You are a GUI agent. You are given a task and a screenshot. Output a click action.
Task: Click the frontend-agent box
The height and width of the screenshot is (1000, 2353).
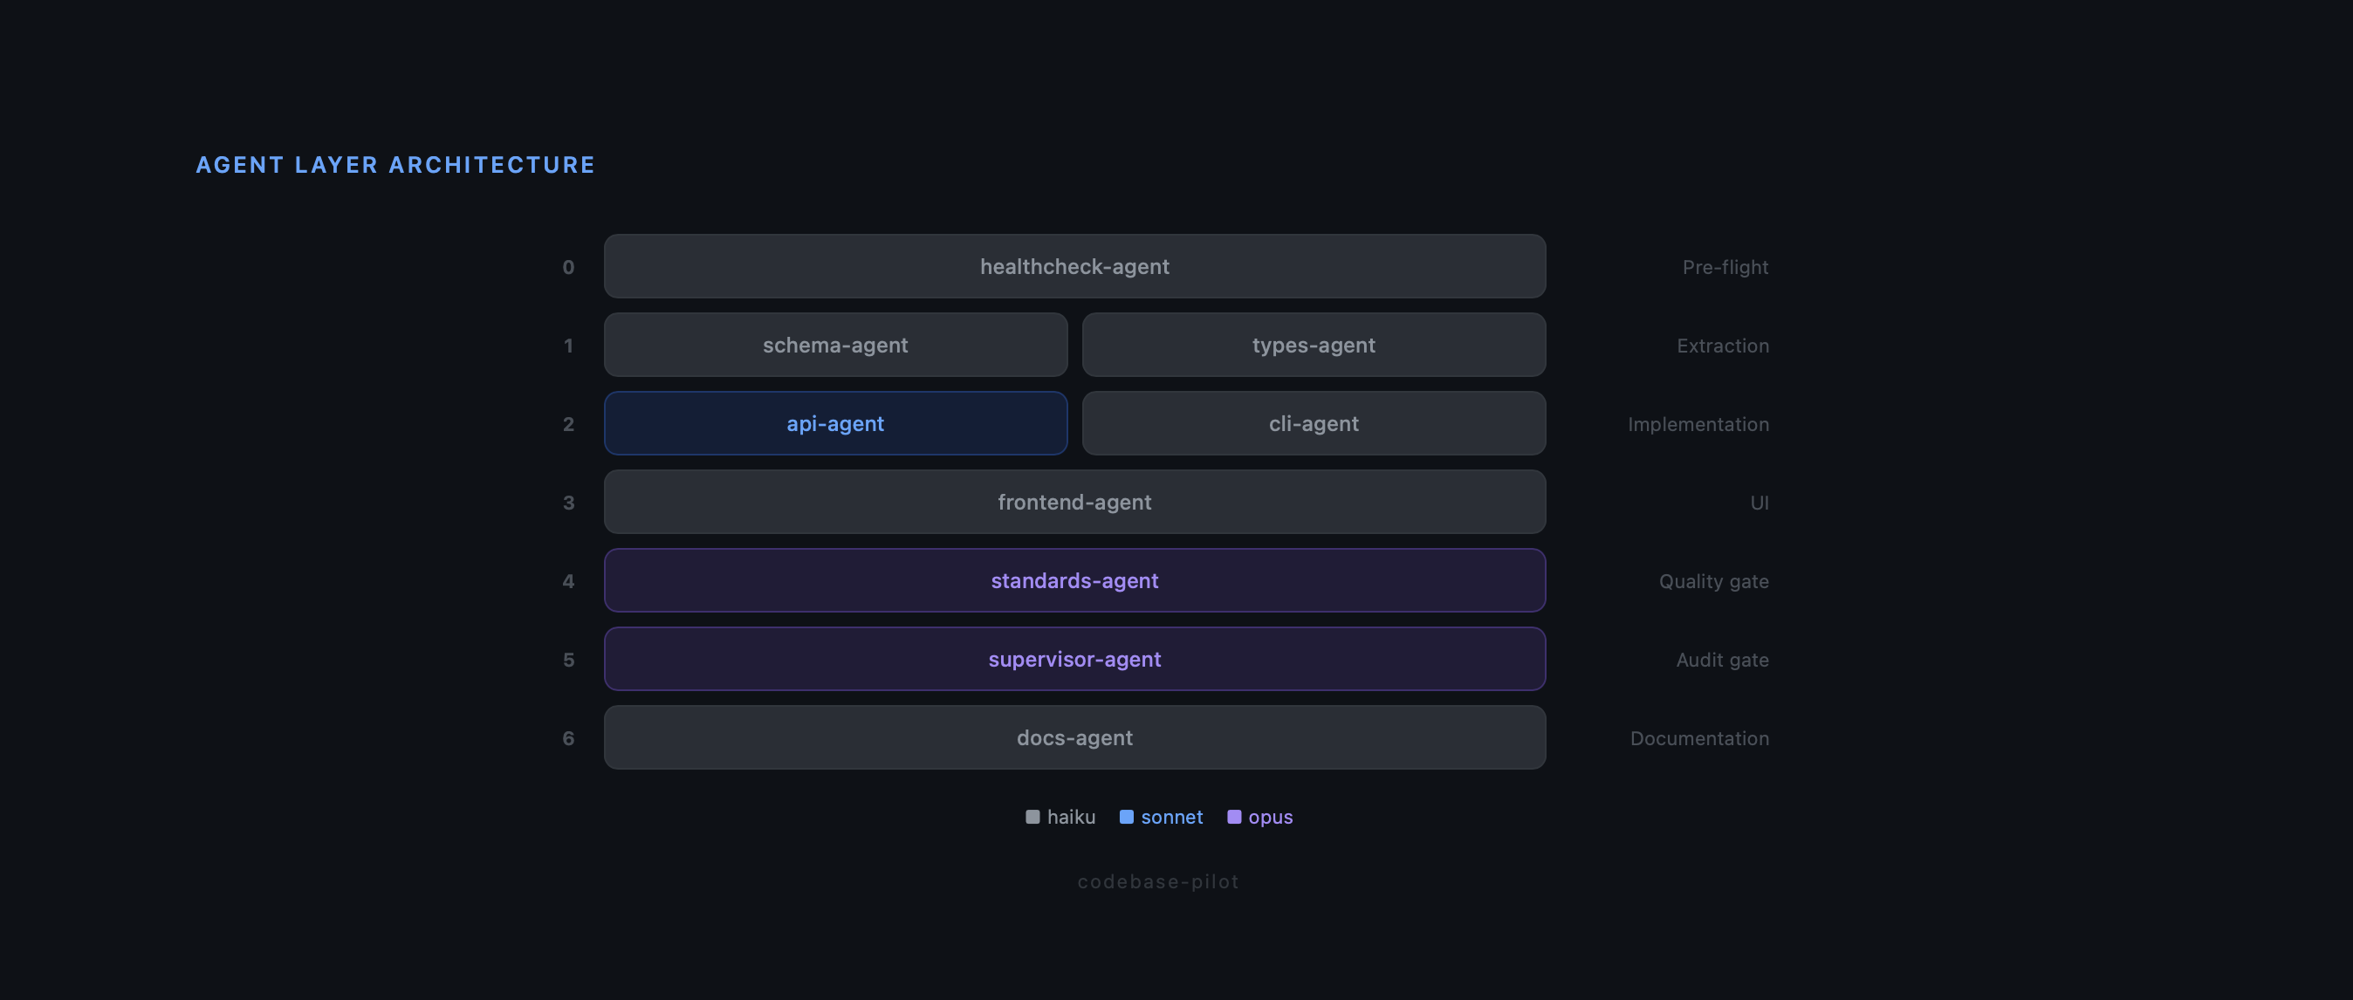[x=1074, y=502]
